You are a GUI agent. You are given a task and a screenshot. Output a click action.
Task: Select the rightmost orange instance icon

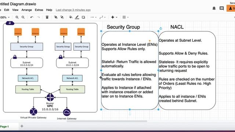[81, 32]
